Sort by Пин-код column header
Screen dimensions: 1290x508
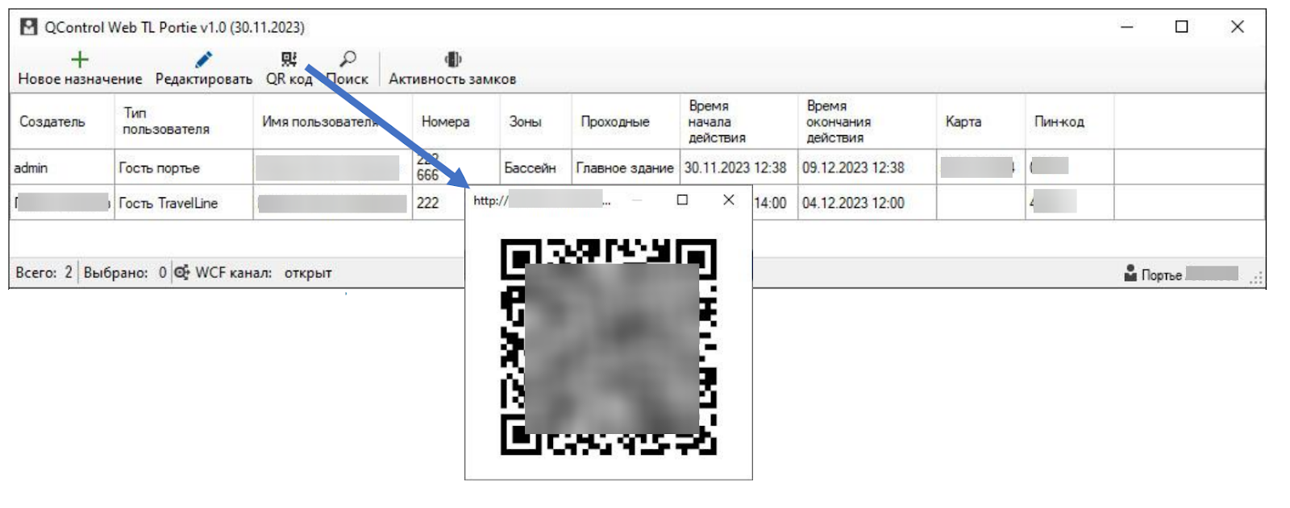[1069, 121]
